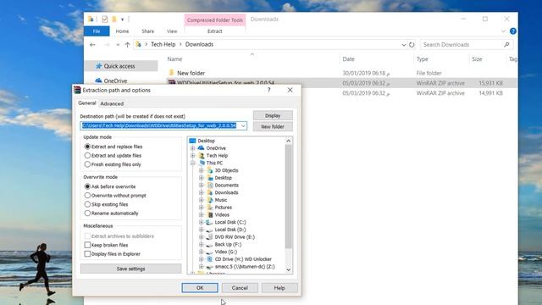542x305 pixels.
Task: Click the 3D Objects folder icon
Action: coord(210,170)
